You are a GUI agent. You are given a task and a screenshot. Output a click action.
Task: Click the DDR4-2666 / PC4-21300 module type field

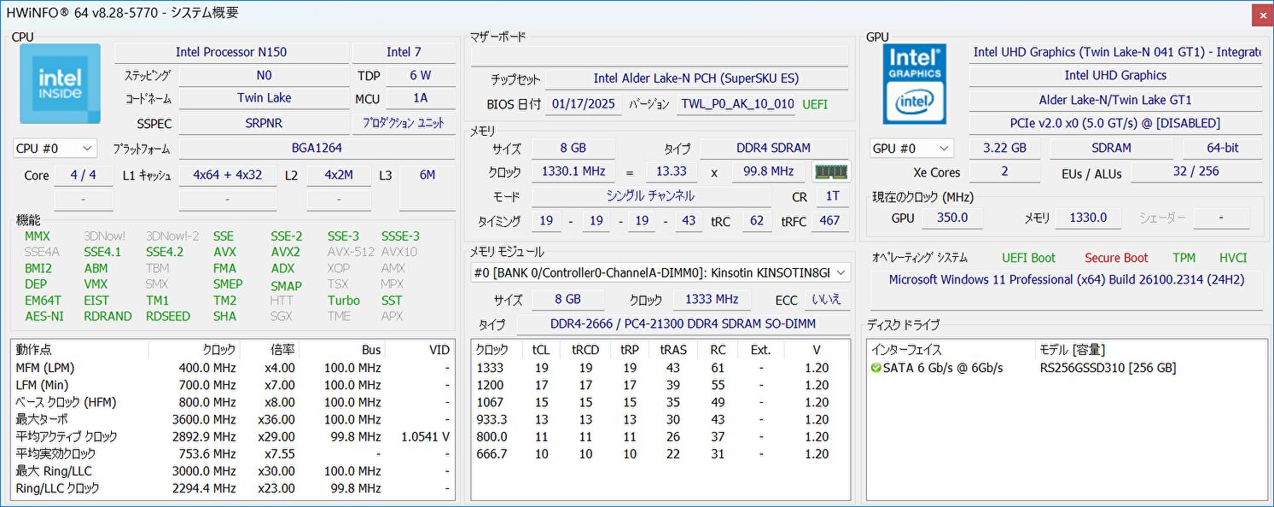[x=683, y=324]
